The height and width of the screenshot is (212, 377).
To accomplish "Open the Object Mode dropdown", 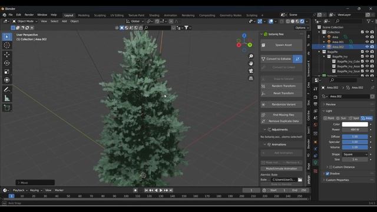I will [25, 21].
